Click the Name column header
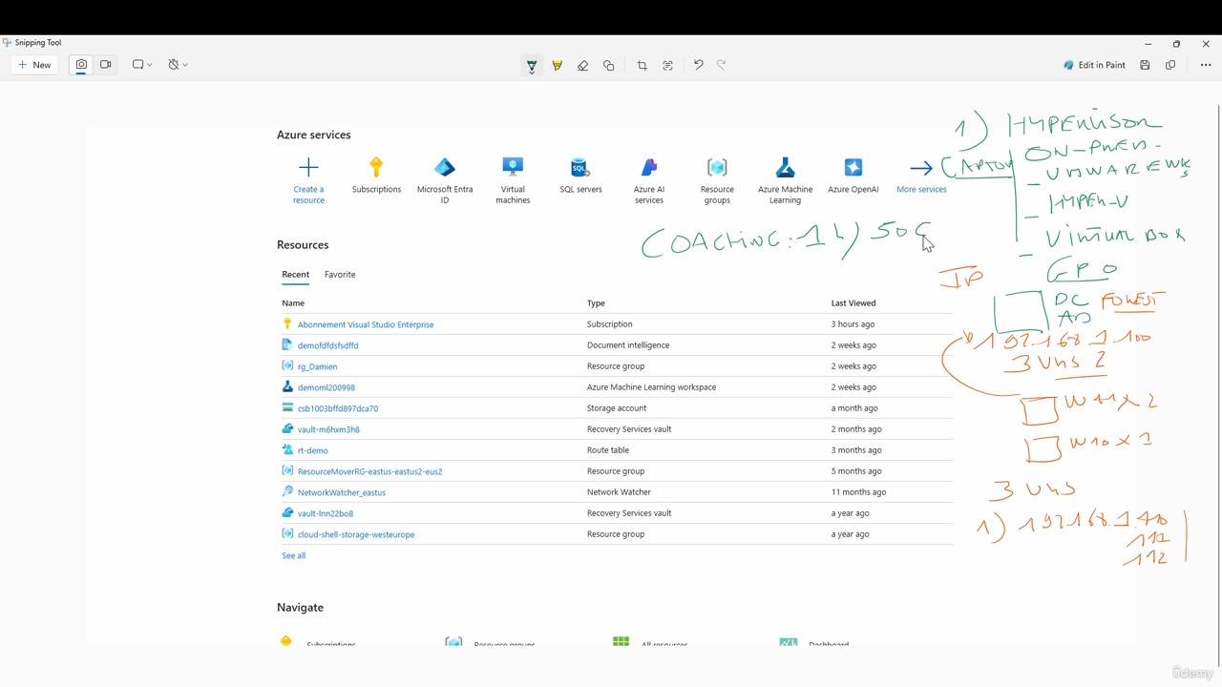The height and width of the screenshot is (687, 1222). click(293, 303)
